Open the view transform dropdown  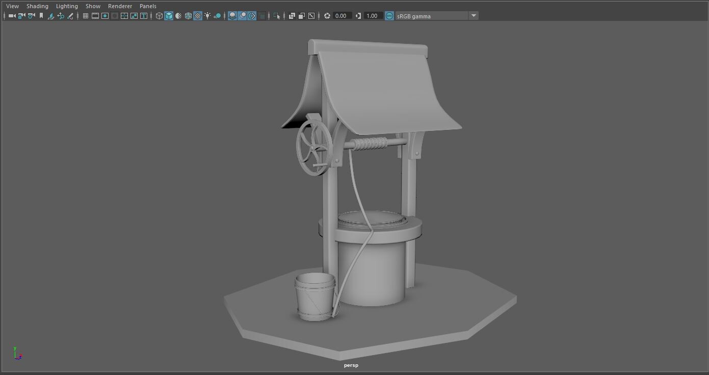pyautogui.click(x=474, y=16)
